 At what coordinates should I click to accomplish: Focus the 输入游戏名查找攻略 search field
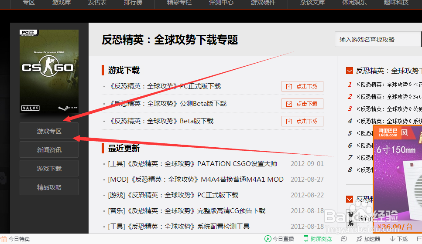(378, 40)
